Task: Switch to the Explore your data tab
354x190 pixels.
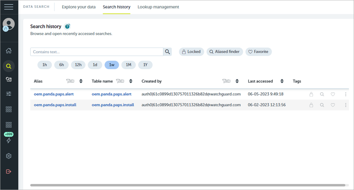Action: tap(79, 7)
